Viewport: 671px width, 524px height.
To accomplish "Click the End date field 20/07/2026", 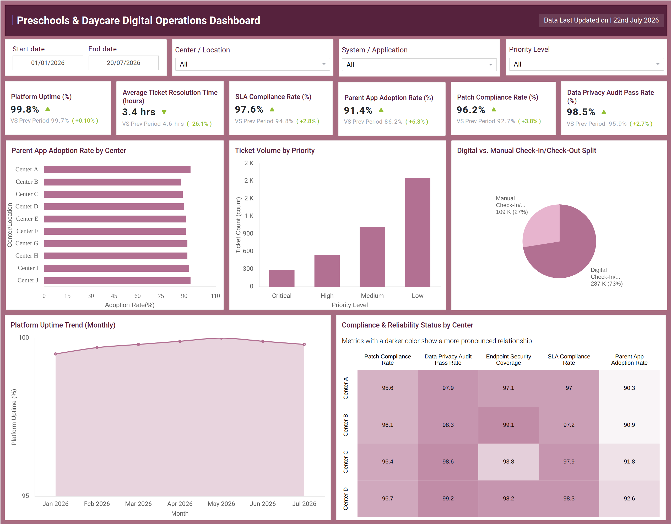I will click(123, 63).
